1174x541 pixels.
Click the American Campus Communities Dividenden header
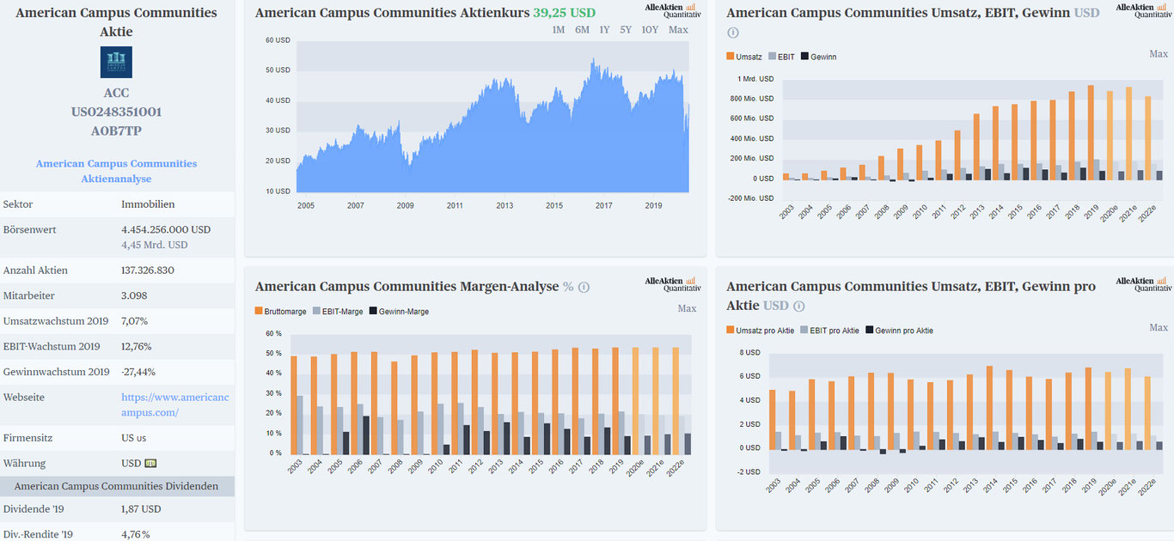click(x=117, y=486)
